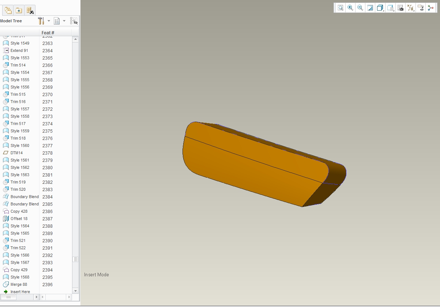Click feature number 2387 cell

pos(48,219)
